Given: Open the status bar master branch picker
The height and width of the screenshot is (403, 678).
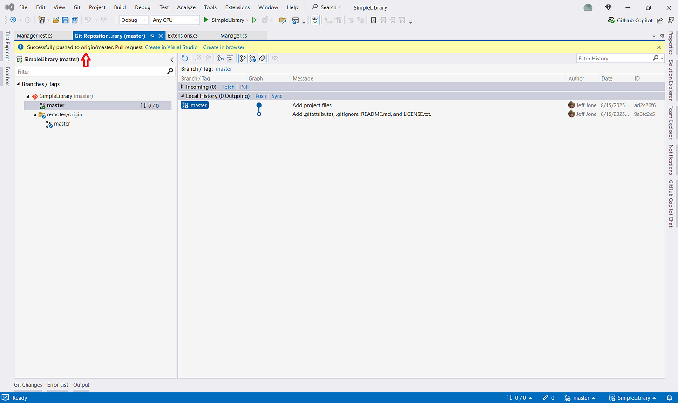Looking at the screenshot, I should coord(580,398).
